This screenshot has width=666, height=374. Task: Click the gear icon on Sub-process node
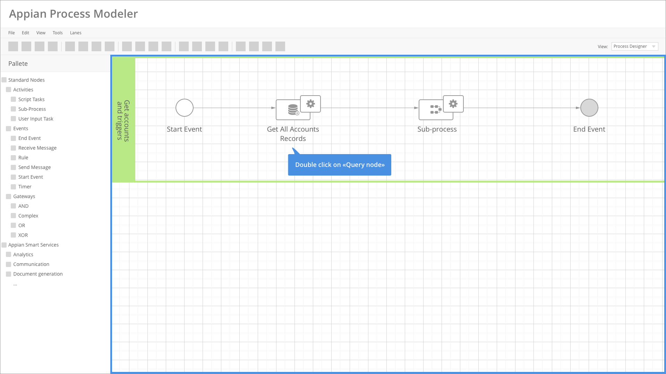point(453,104)
